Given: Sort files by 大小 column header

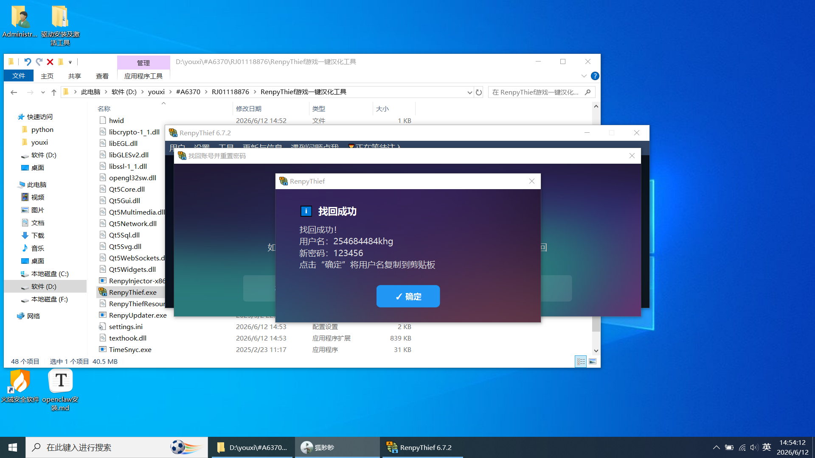Looking at the screenshot, I should pyautogui.click(x=382, y=109).
